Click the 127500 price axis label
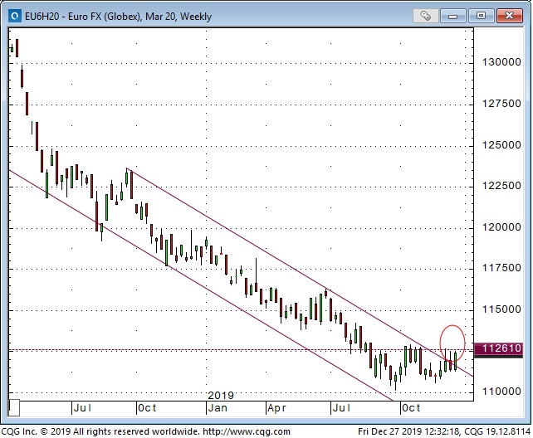The image size is (533, 438). (501, 104)
